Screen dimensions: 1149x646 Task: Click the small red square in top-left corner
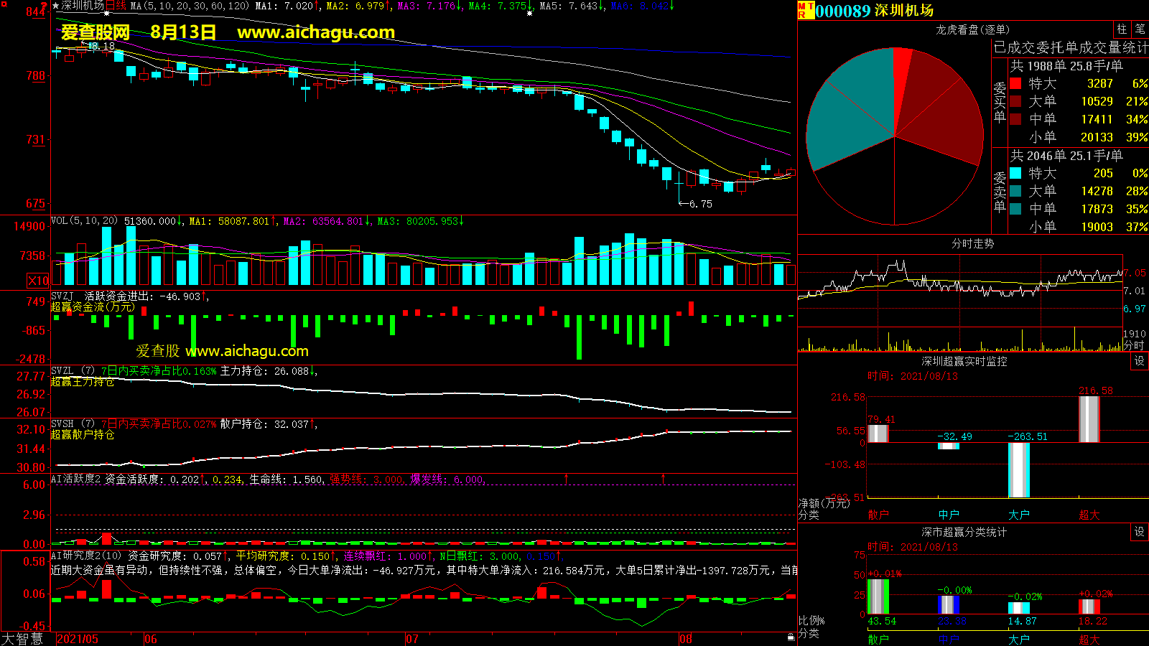[x=4, y=4]
